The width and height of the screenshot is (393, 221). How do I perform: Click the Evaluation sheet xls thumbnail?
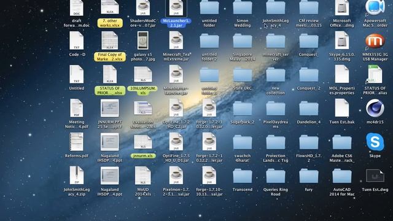tap(143, 109)
